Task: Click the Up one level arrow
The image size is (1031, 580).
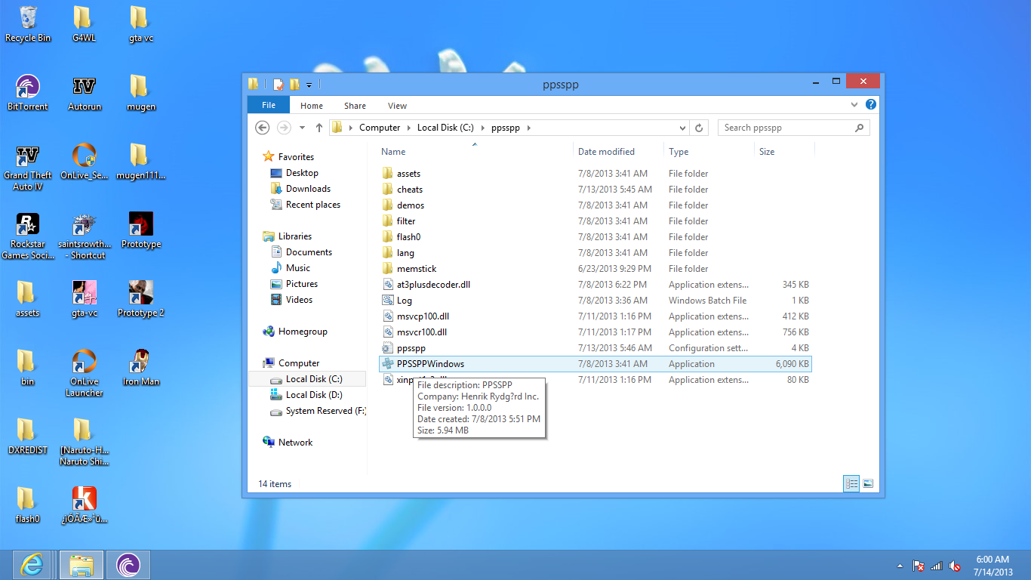Action: [319, 128]
